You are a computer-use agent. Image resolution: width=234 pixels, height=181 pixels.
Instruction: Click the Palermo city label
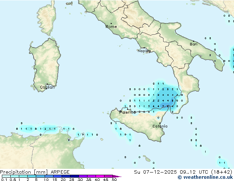point(127,112)
